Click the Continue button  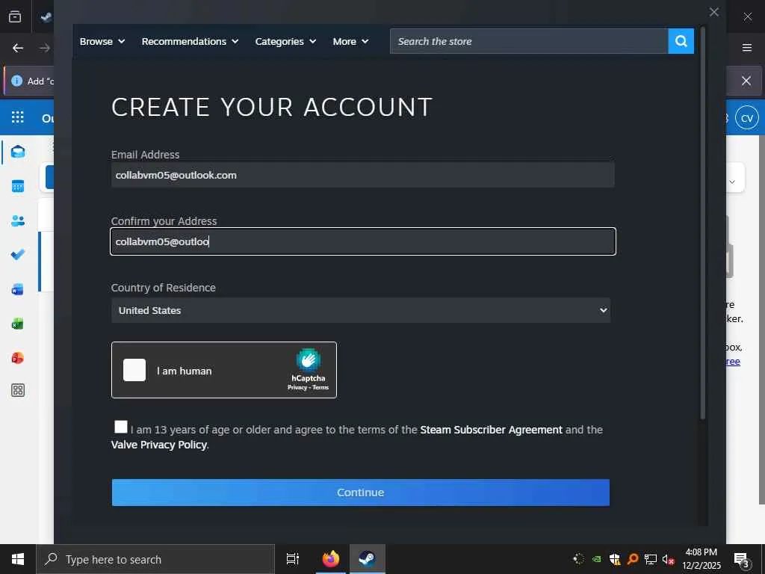[x=361, y=493]
